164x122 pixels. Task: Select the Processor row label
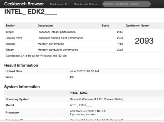click(12, 113)
